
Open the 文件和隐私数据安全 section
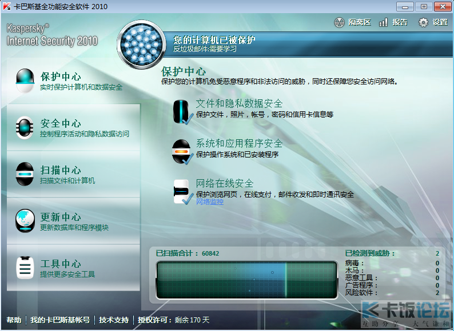pyautogui.click(x=239, y=103)
